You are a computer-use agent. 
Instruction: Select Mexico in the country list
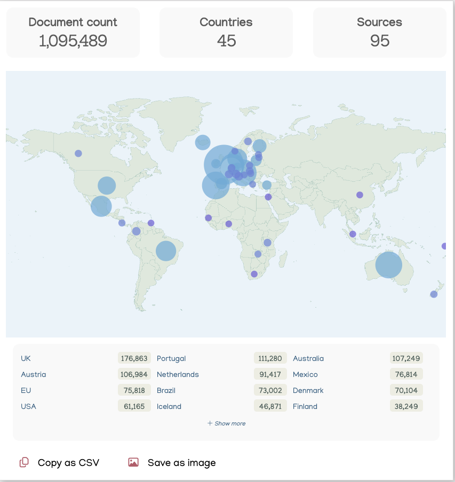pyautogui.click(x=305, y=374)
